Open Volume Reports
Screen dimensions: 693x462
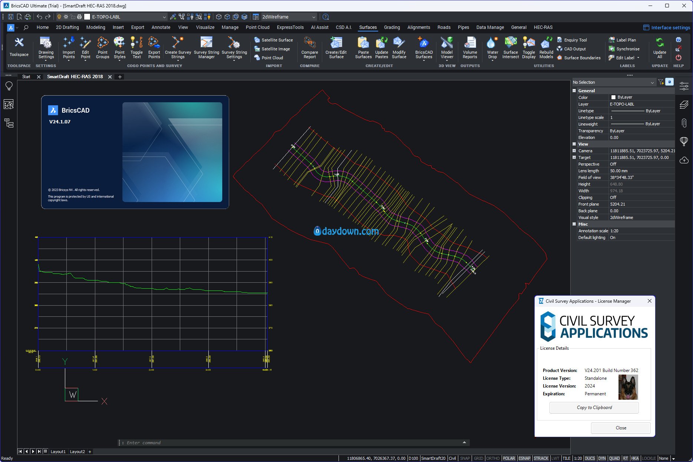[x=470, y=48]
